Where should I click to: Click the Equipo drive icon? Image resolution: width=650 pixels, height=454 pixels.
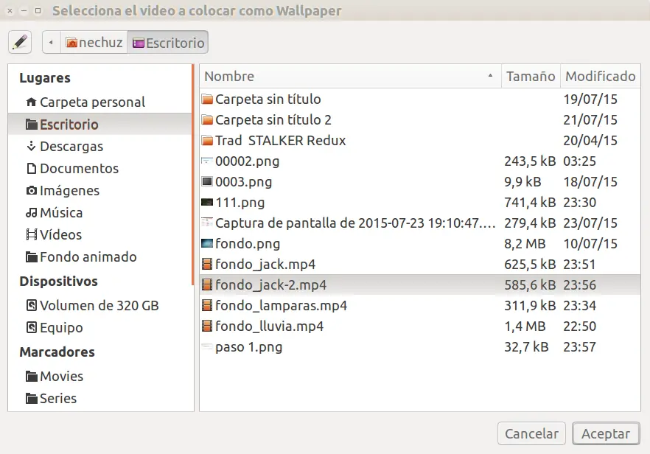click(x=31, y=327)
